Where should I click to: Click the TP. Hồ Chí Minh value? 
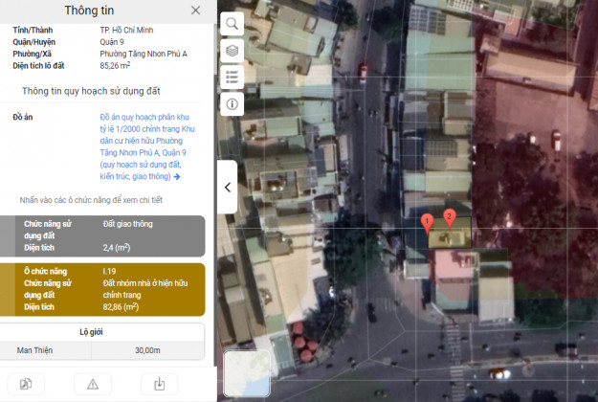126,30
